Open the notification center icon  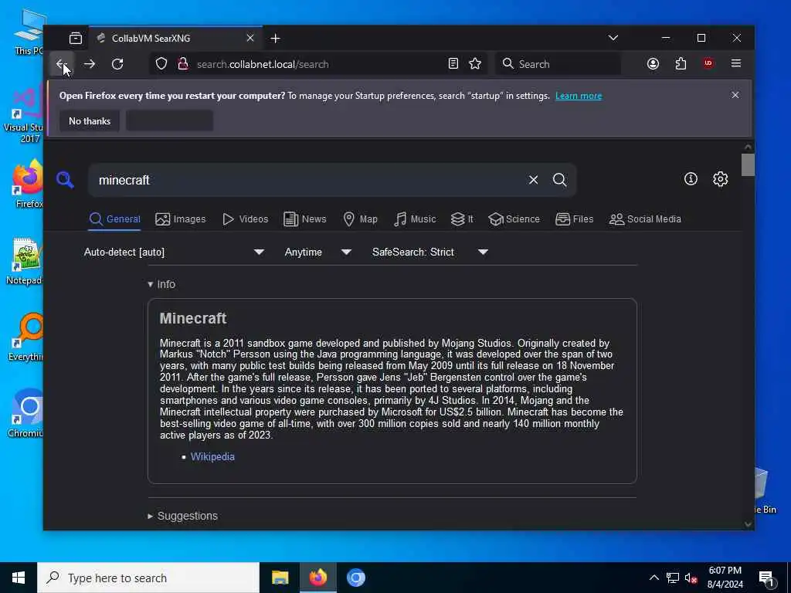[x=767, y=578]
